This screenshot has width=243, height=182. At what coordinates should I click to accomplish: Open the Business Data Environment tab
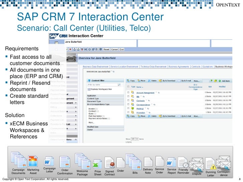pos(95,67)
